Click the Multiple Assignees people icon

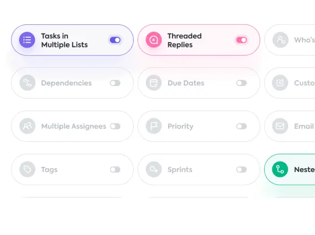pos(28,126)
